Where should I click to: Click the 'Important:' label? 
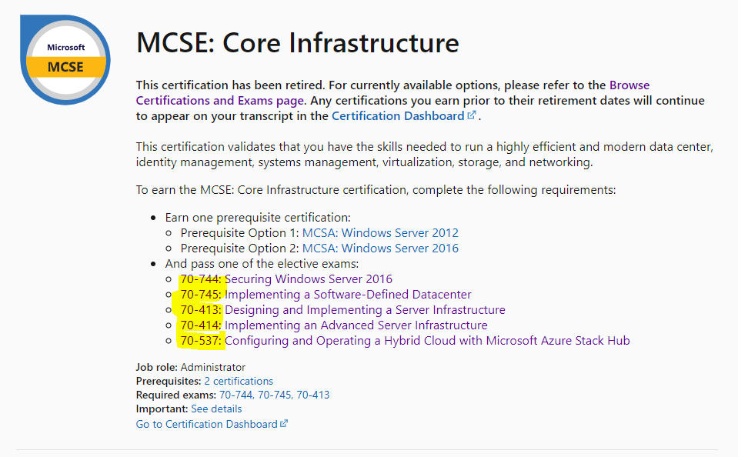[162, 409]
